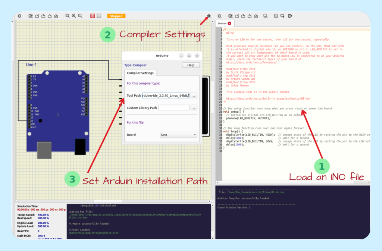
Task: Open the info menu at circuit toolbar end
Action: (209, 16)
